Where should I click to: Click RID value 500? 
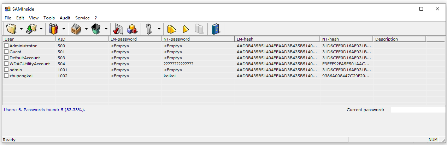(x=61, y=46)
